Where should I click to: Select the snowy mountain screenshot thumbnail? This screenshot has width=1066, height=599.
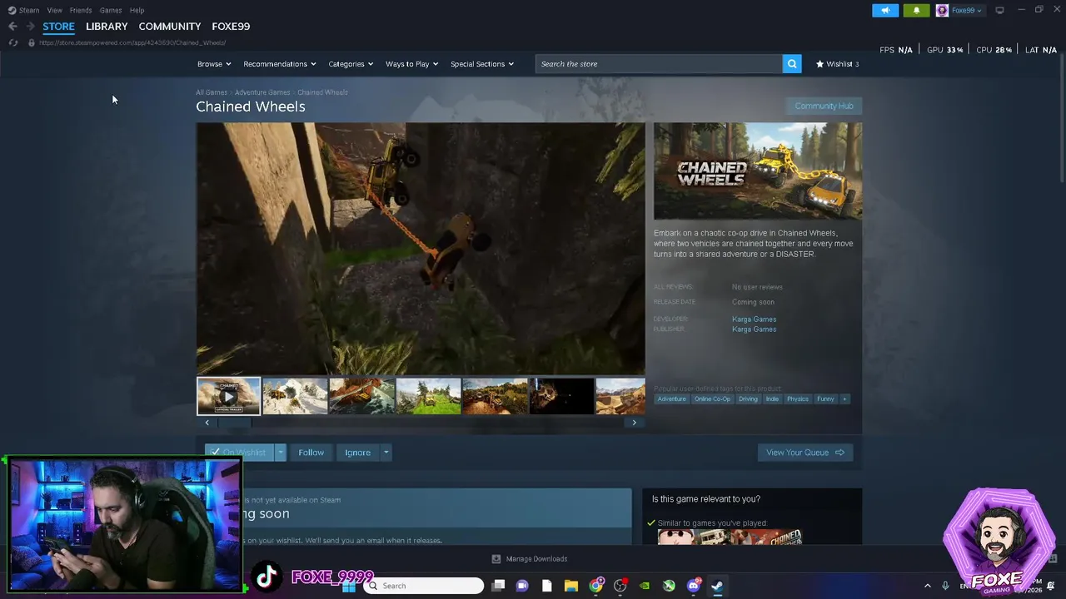pyautogui.click(x=295, y=396)
